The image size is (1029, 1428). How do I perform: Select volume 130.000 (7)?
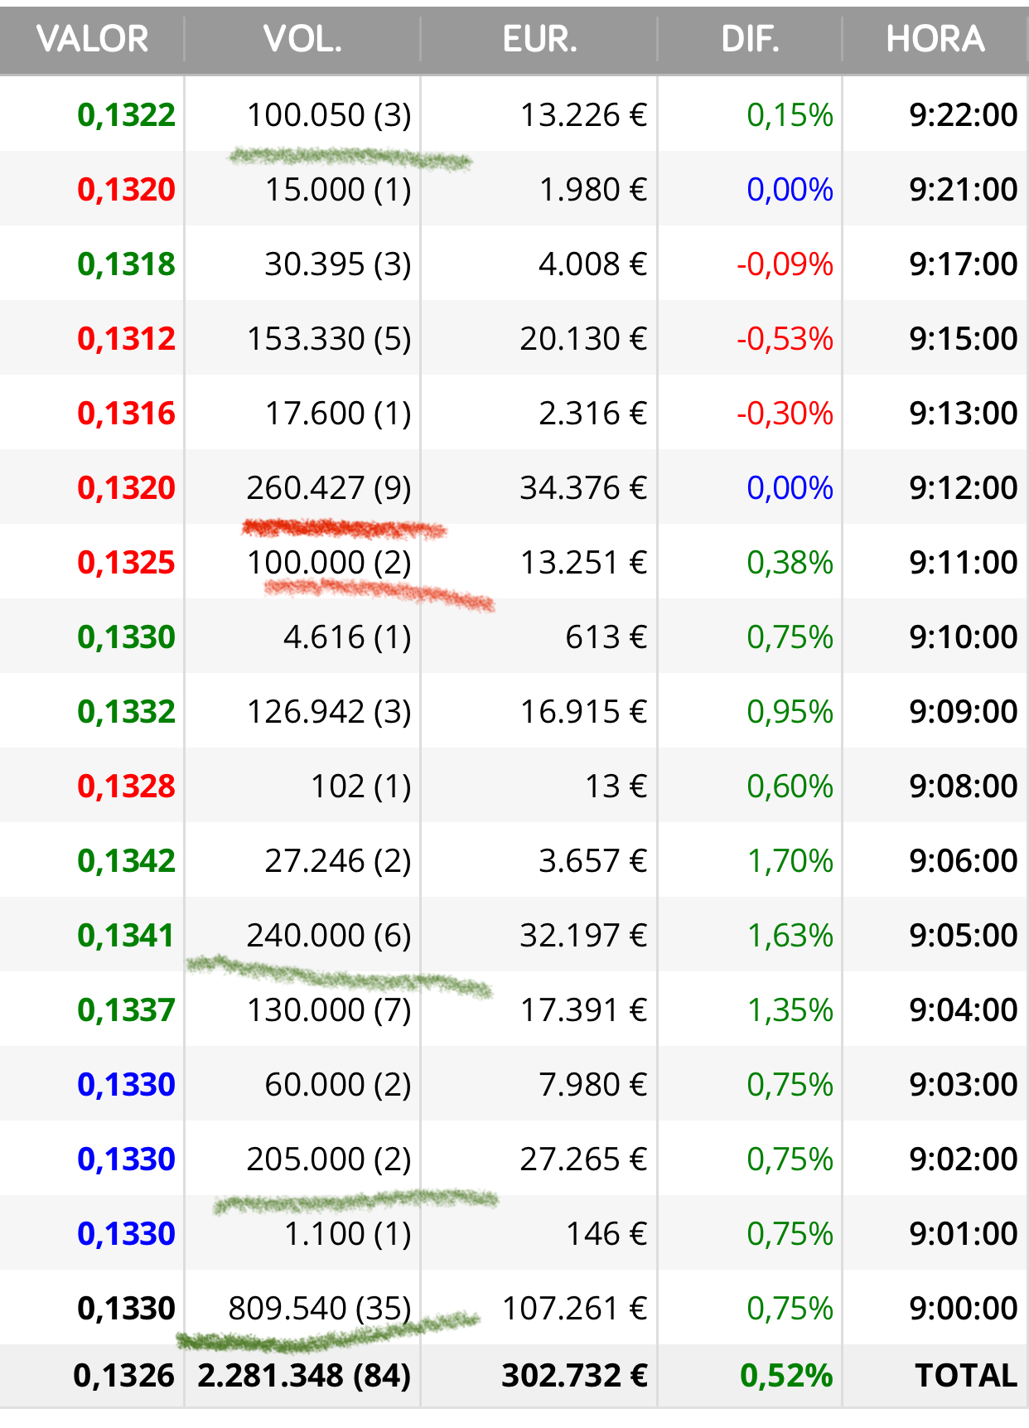[x=329, y=1010]
